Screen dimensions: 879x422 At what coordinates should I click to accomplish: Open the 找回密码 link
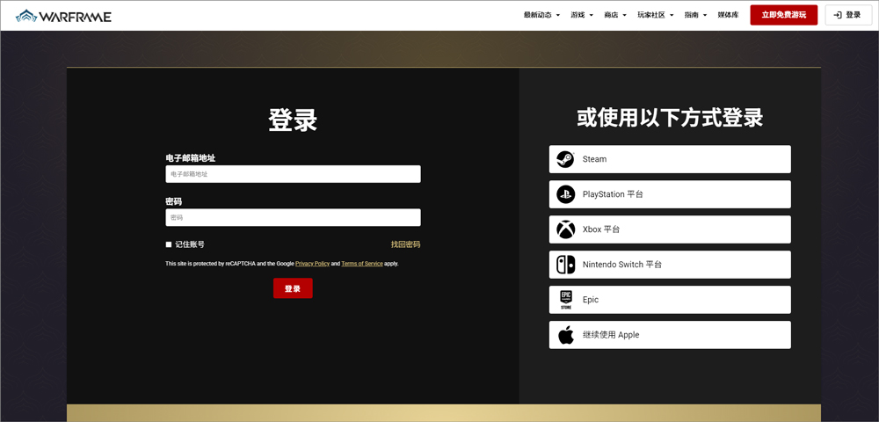coord(405,244)
